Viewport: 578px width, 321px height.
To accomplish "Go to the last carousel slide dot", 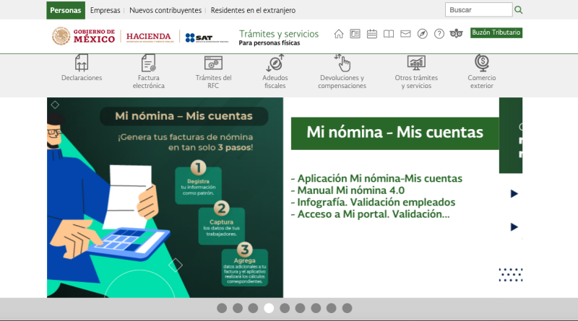I will [x=348, y=308].
